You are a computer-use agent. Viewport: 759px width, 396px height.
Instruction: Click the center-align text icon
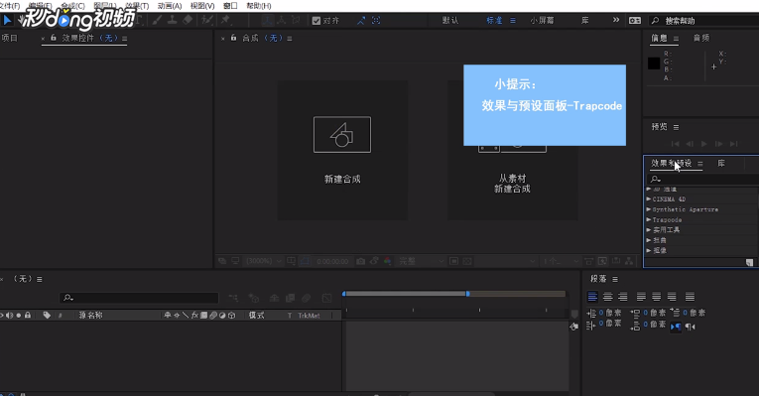(x=608, y=297)
